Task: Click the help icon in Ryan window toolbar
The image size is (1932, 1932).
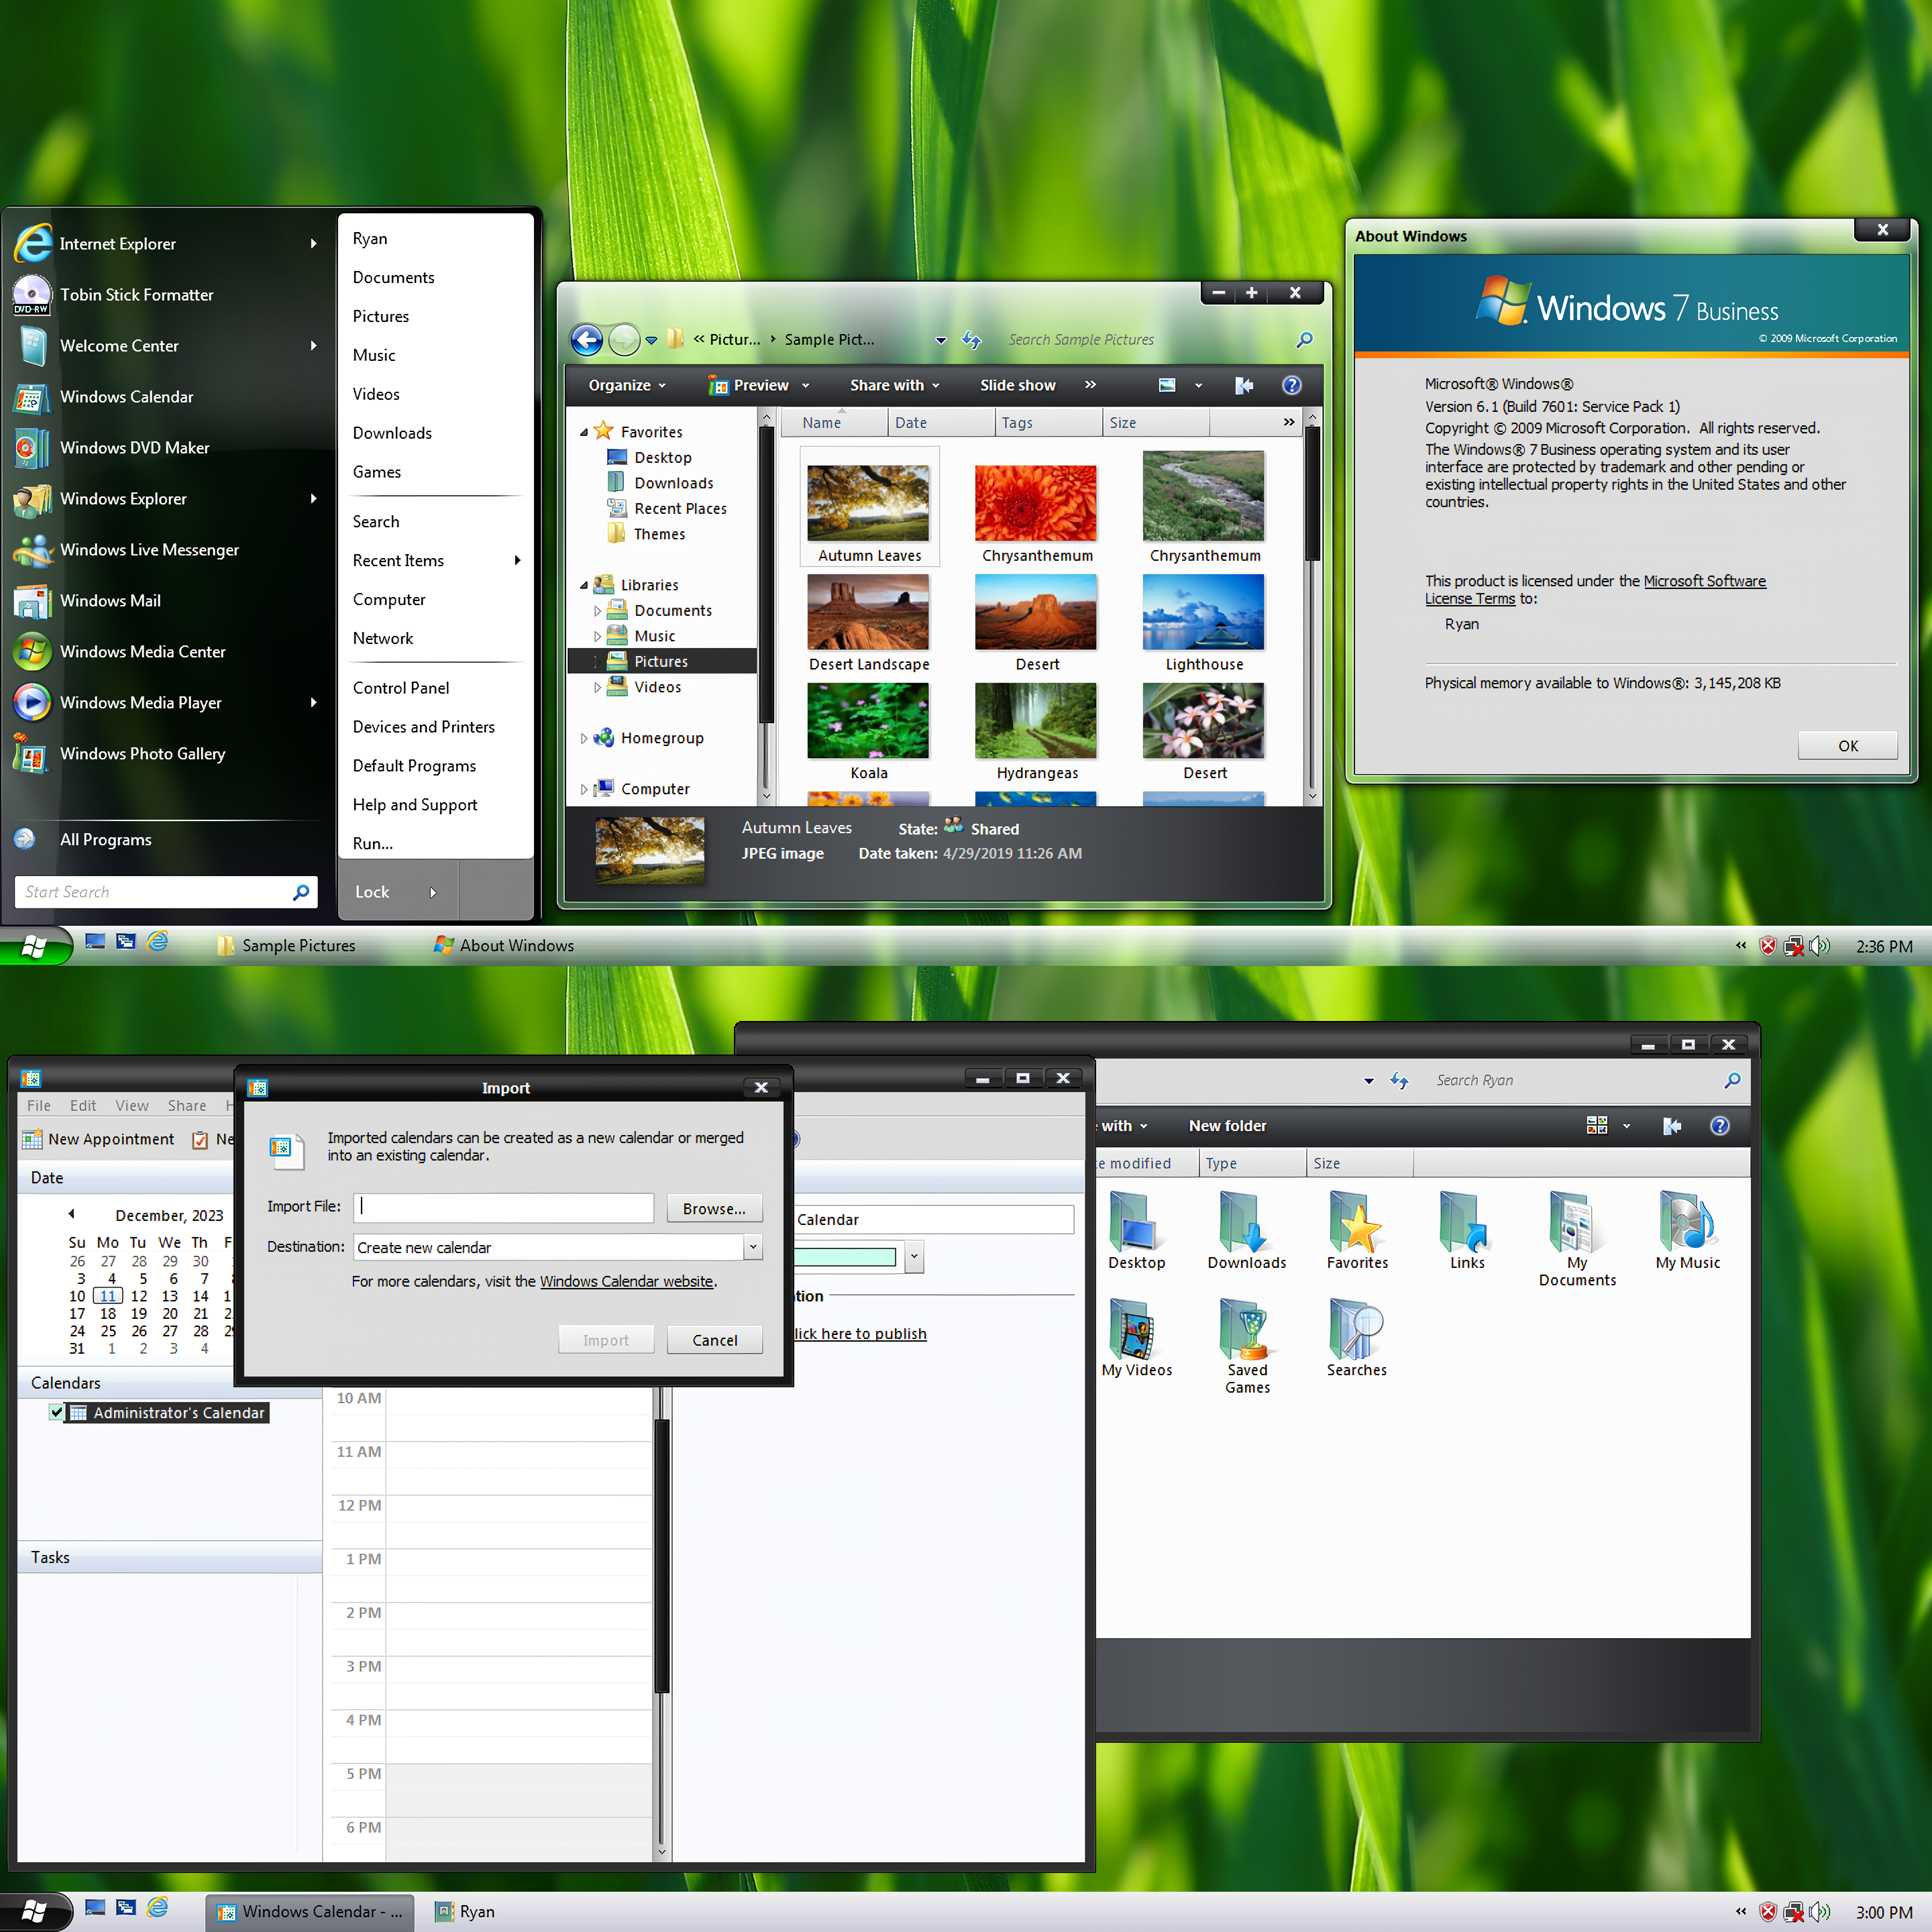Action: coord(1720,1126)
